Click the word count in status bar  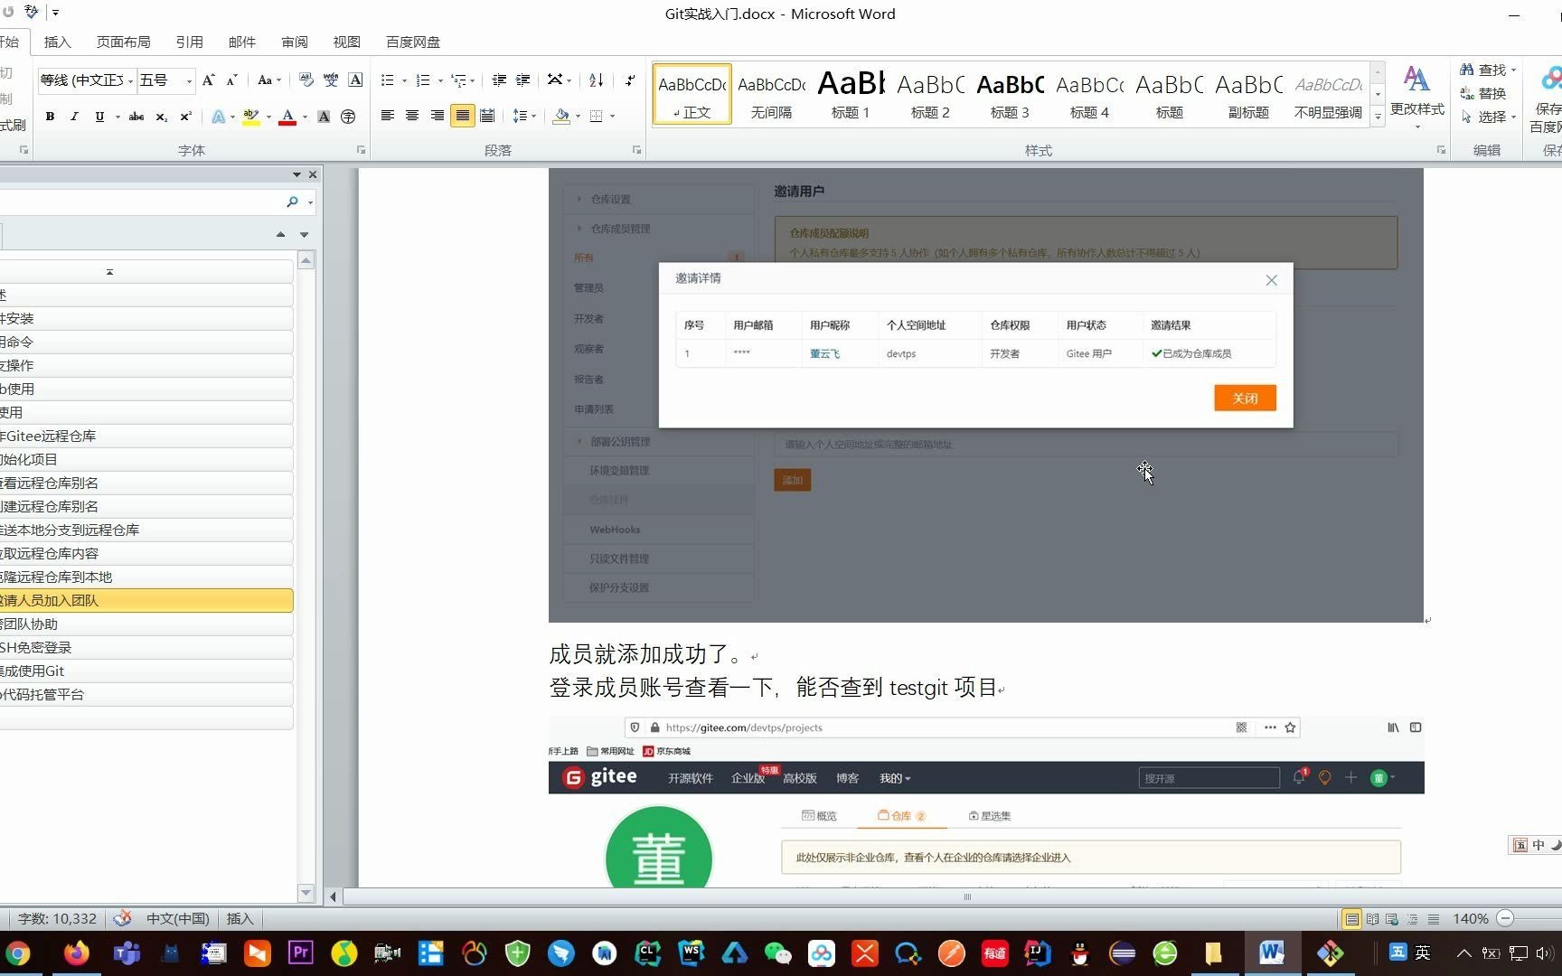[56, 918]
